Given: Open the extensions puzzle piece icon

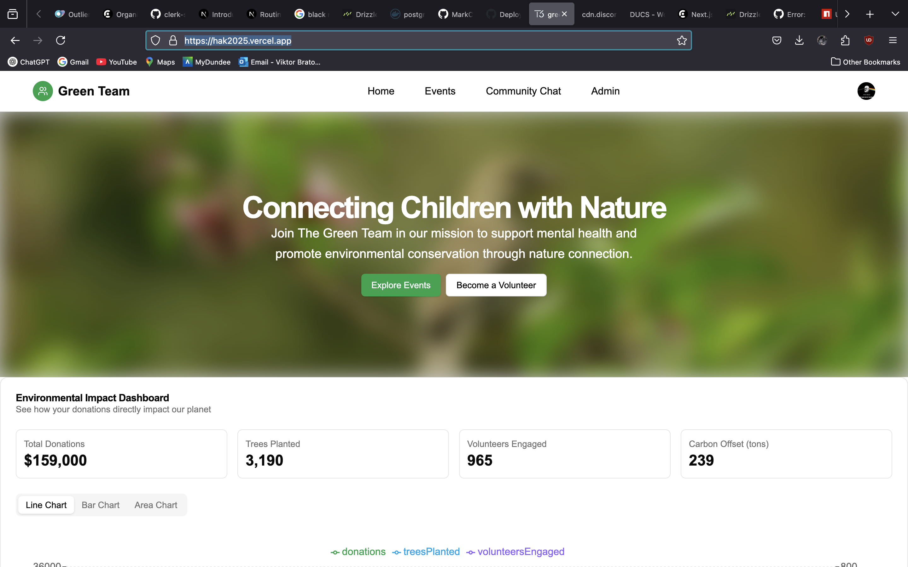Looking at the screenshot, I should [x=845, y=40].
